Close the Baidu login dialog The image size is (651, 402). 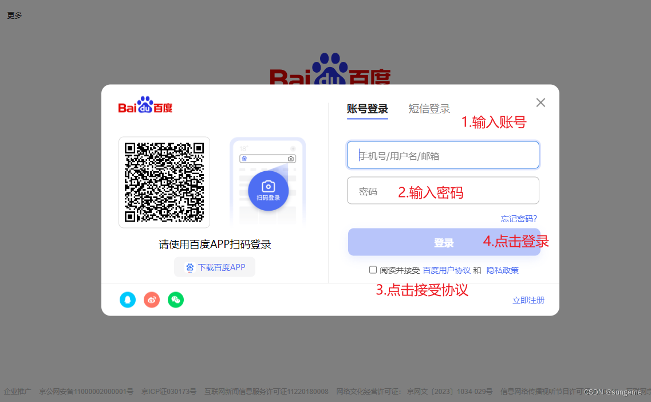click(x=540, y=103)
